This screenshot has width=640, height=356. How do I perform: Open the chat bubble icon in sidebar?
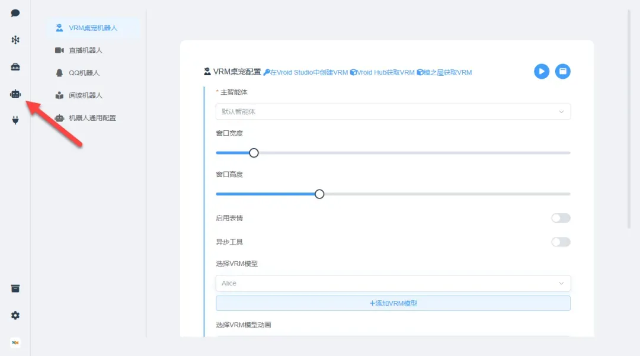15,13
